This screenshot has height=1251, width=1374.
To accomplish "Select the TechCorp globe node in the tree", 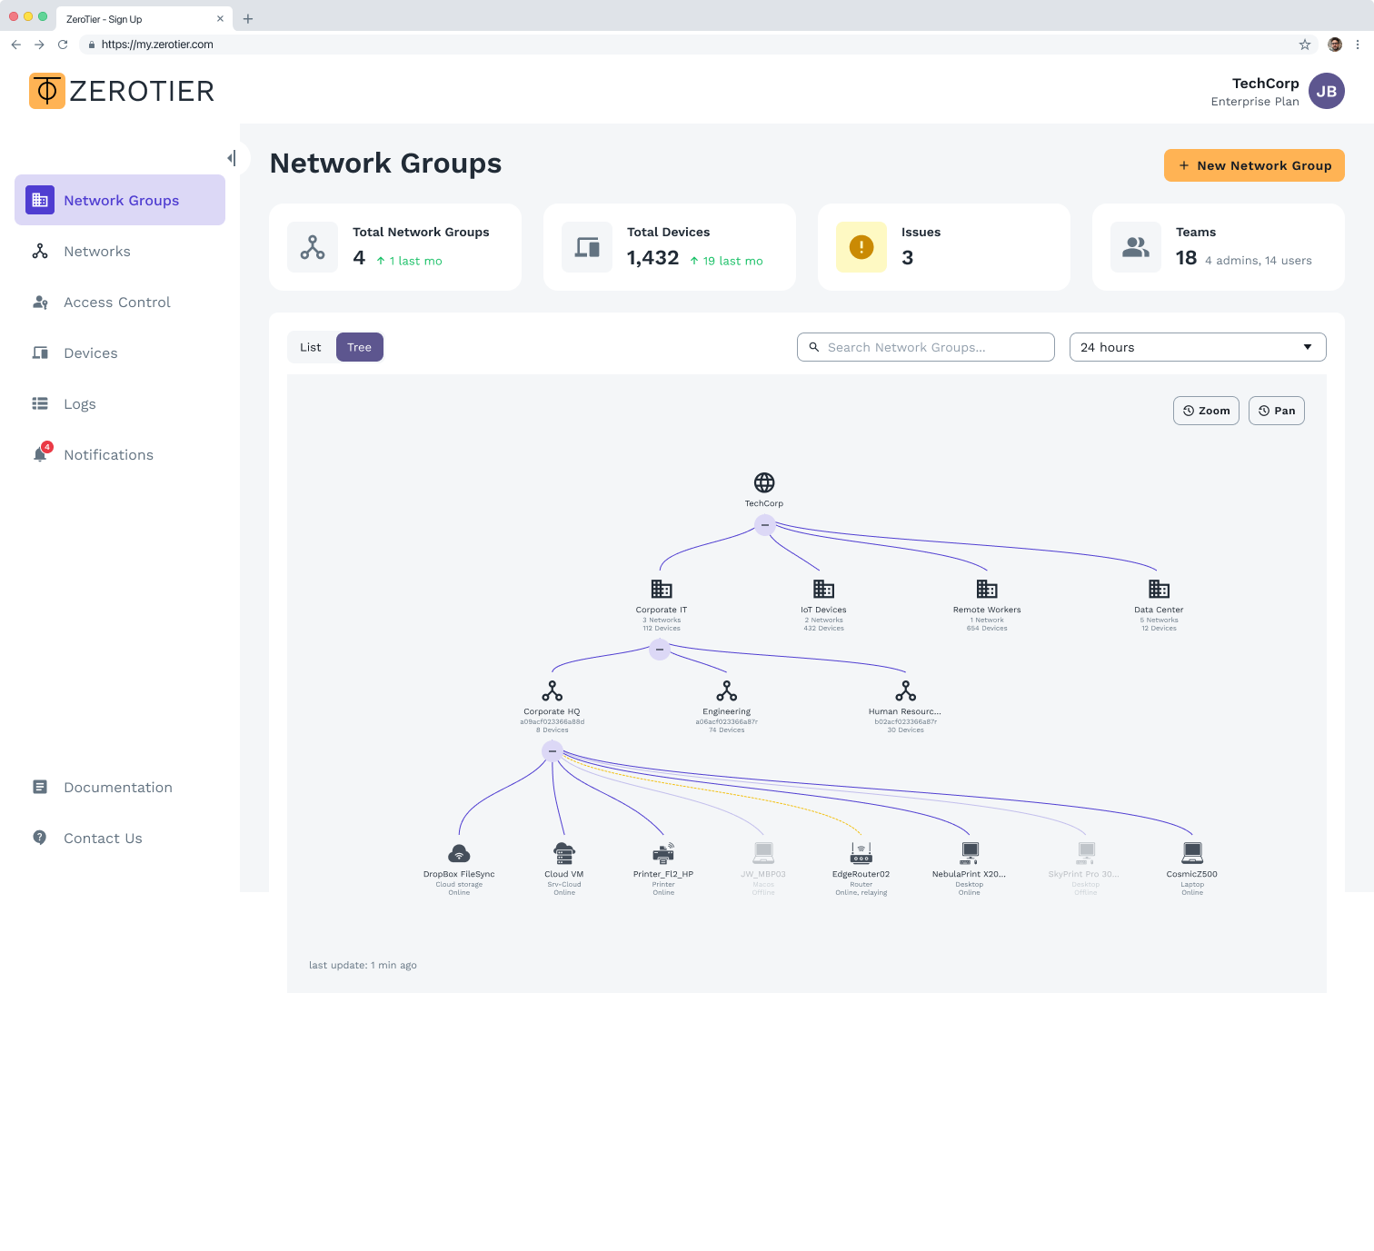I will point(763,482).
